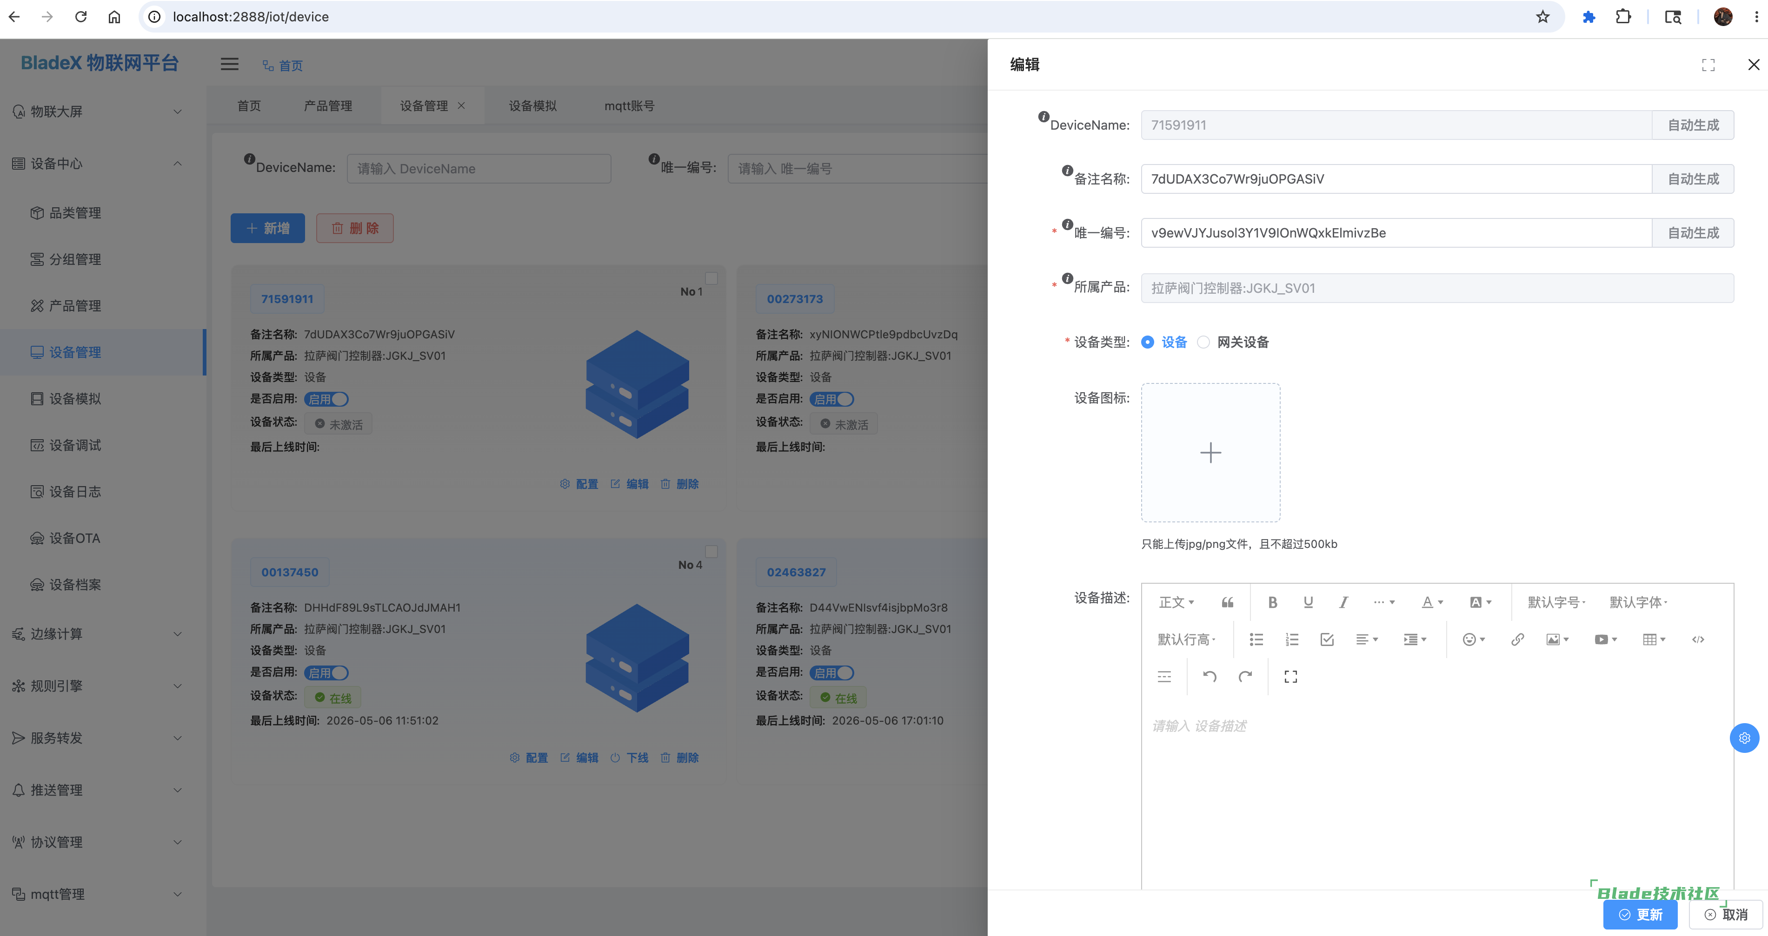Open more text style options (···) dropdown
Viewport: 1768px width, 936px height.
[1384, 602]
